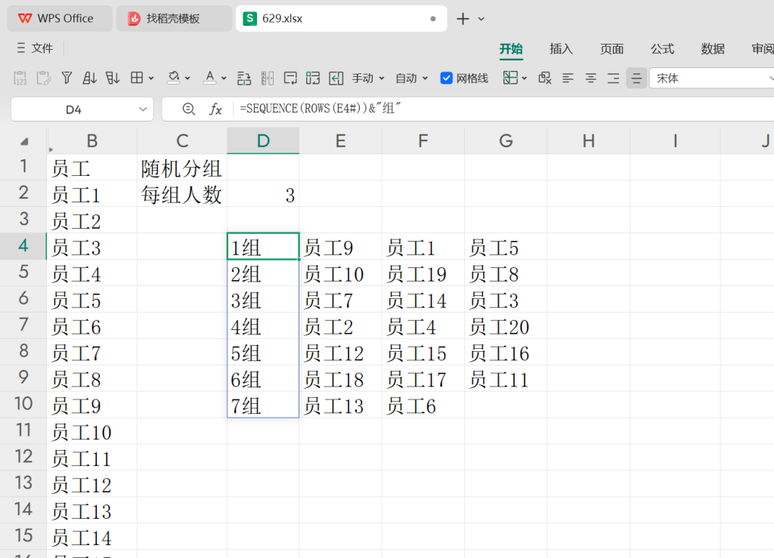Click the hamburger menu icon beside 文件
Viewport: 774px width, 558px height.
click(20, 48)
